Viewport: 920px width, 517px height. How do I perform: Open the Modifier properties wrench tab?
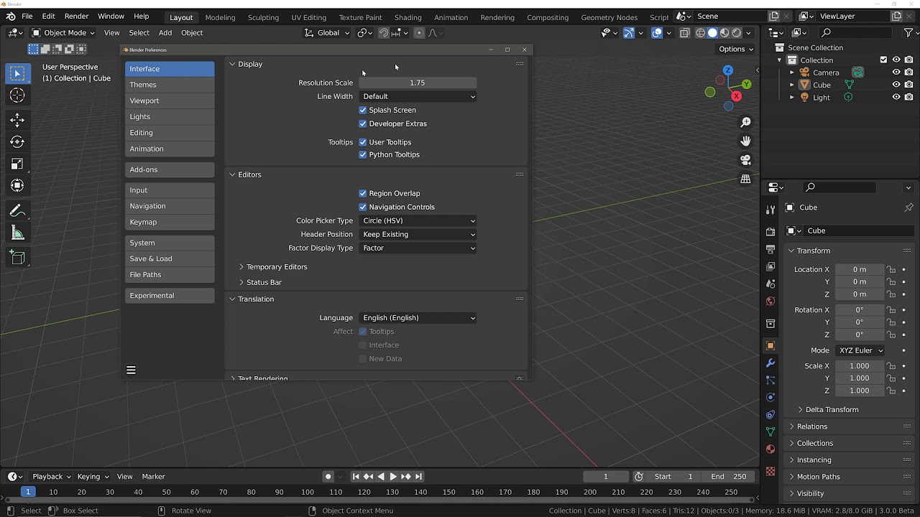[770, 363]
